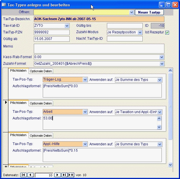Click the Neuer Taxtyp button
180x179 pixels.
tap(149, 12)
